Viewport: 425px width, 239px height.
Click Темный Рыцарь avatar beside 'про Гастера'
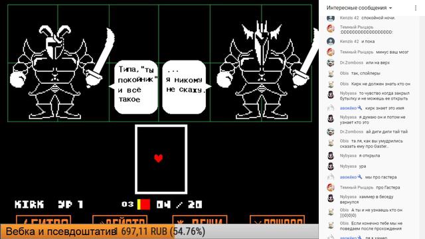[x=331, y=187]
